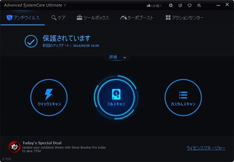Click the last update date 2014/04/09 10:00
The image size is (234, 162).
[86, 46]
